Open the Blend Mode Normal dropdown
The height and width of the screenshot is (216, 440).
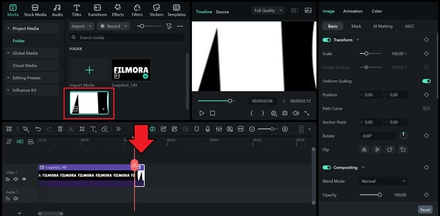click(383, 181)
